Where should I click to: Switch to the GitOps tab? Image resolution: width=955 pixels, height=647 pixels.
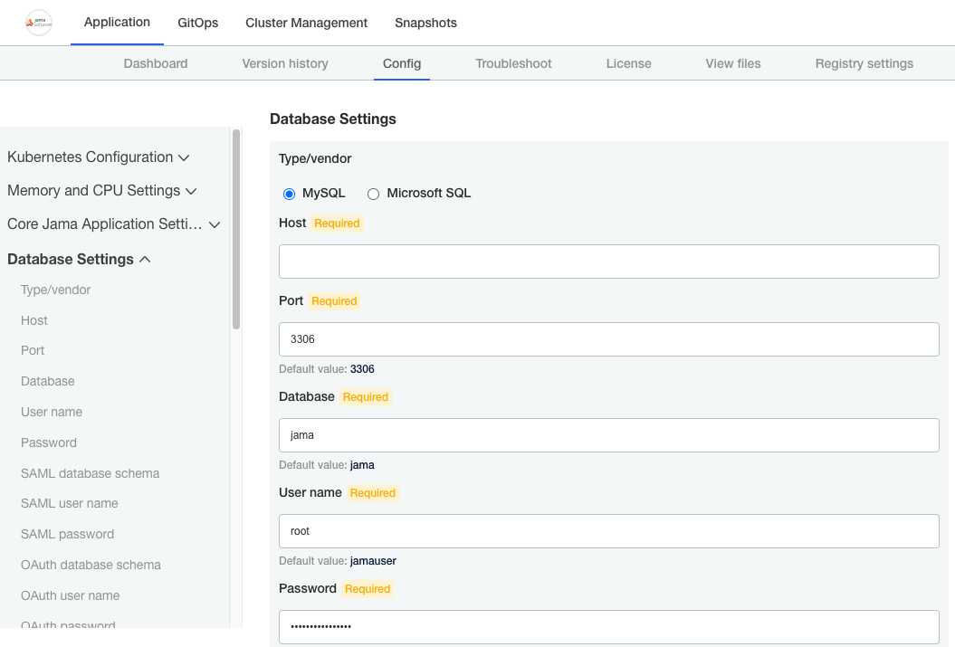tap(198, 23)
